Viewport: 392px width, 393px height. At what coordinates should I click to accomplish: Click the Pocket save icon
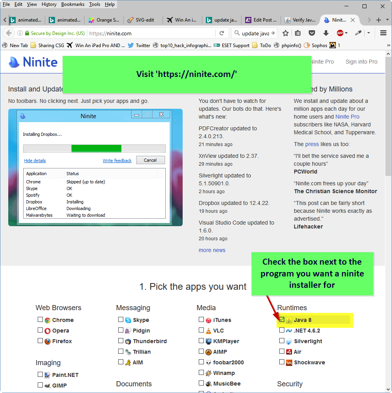coord(312,33)
